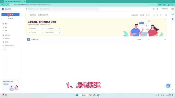Open 我的文档 breadcrumb link
The image size is (175, 98).
[33, 15]
